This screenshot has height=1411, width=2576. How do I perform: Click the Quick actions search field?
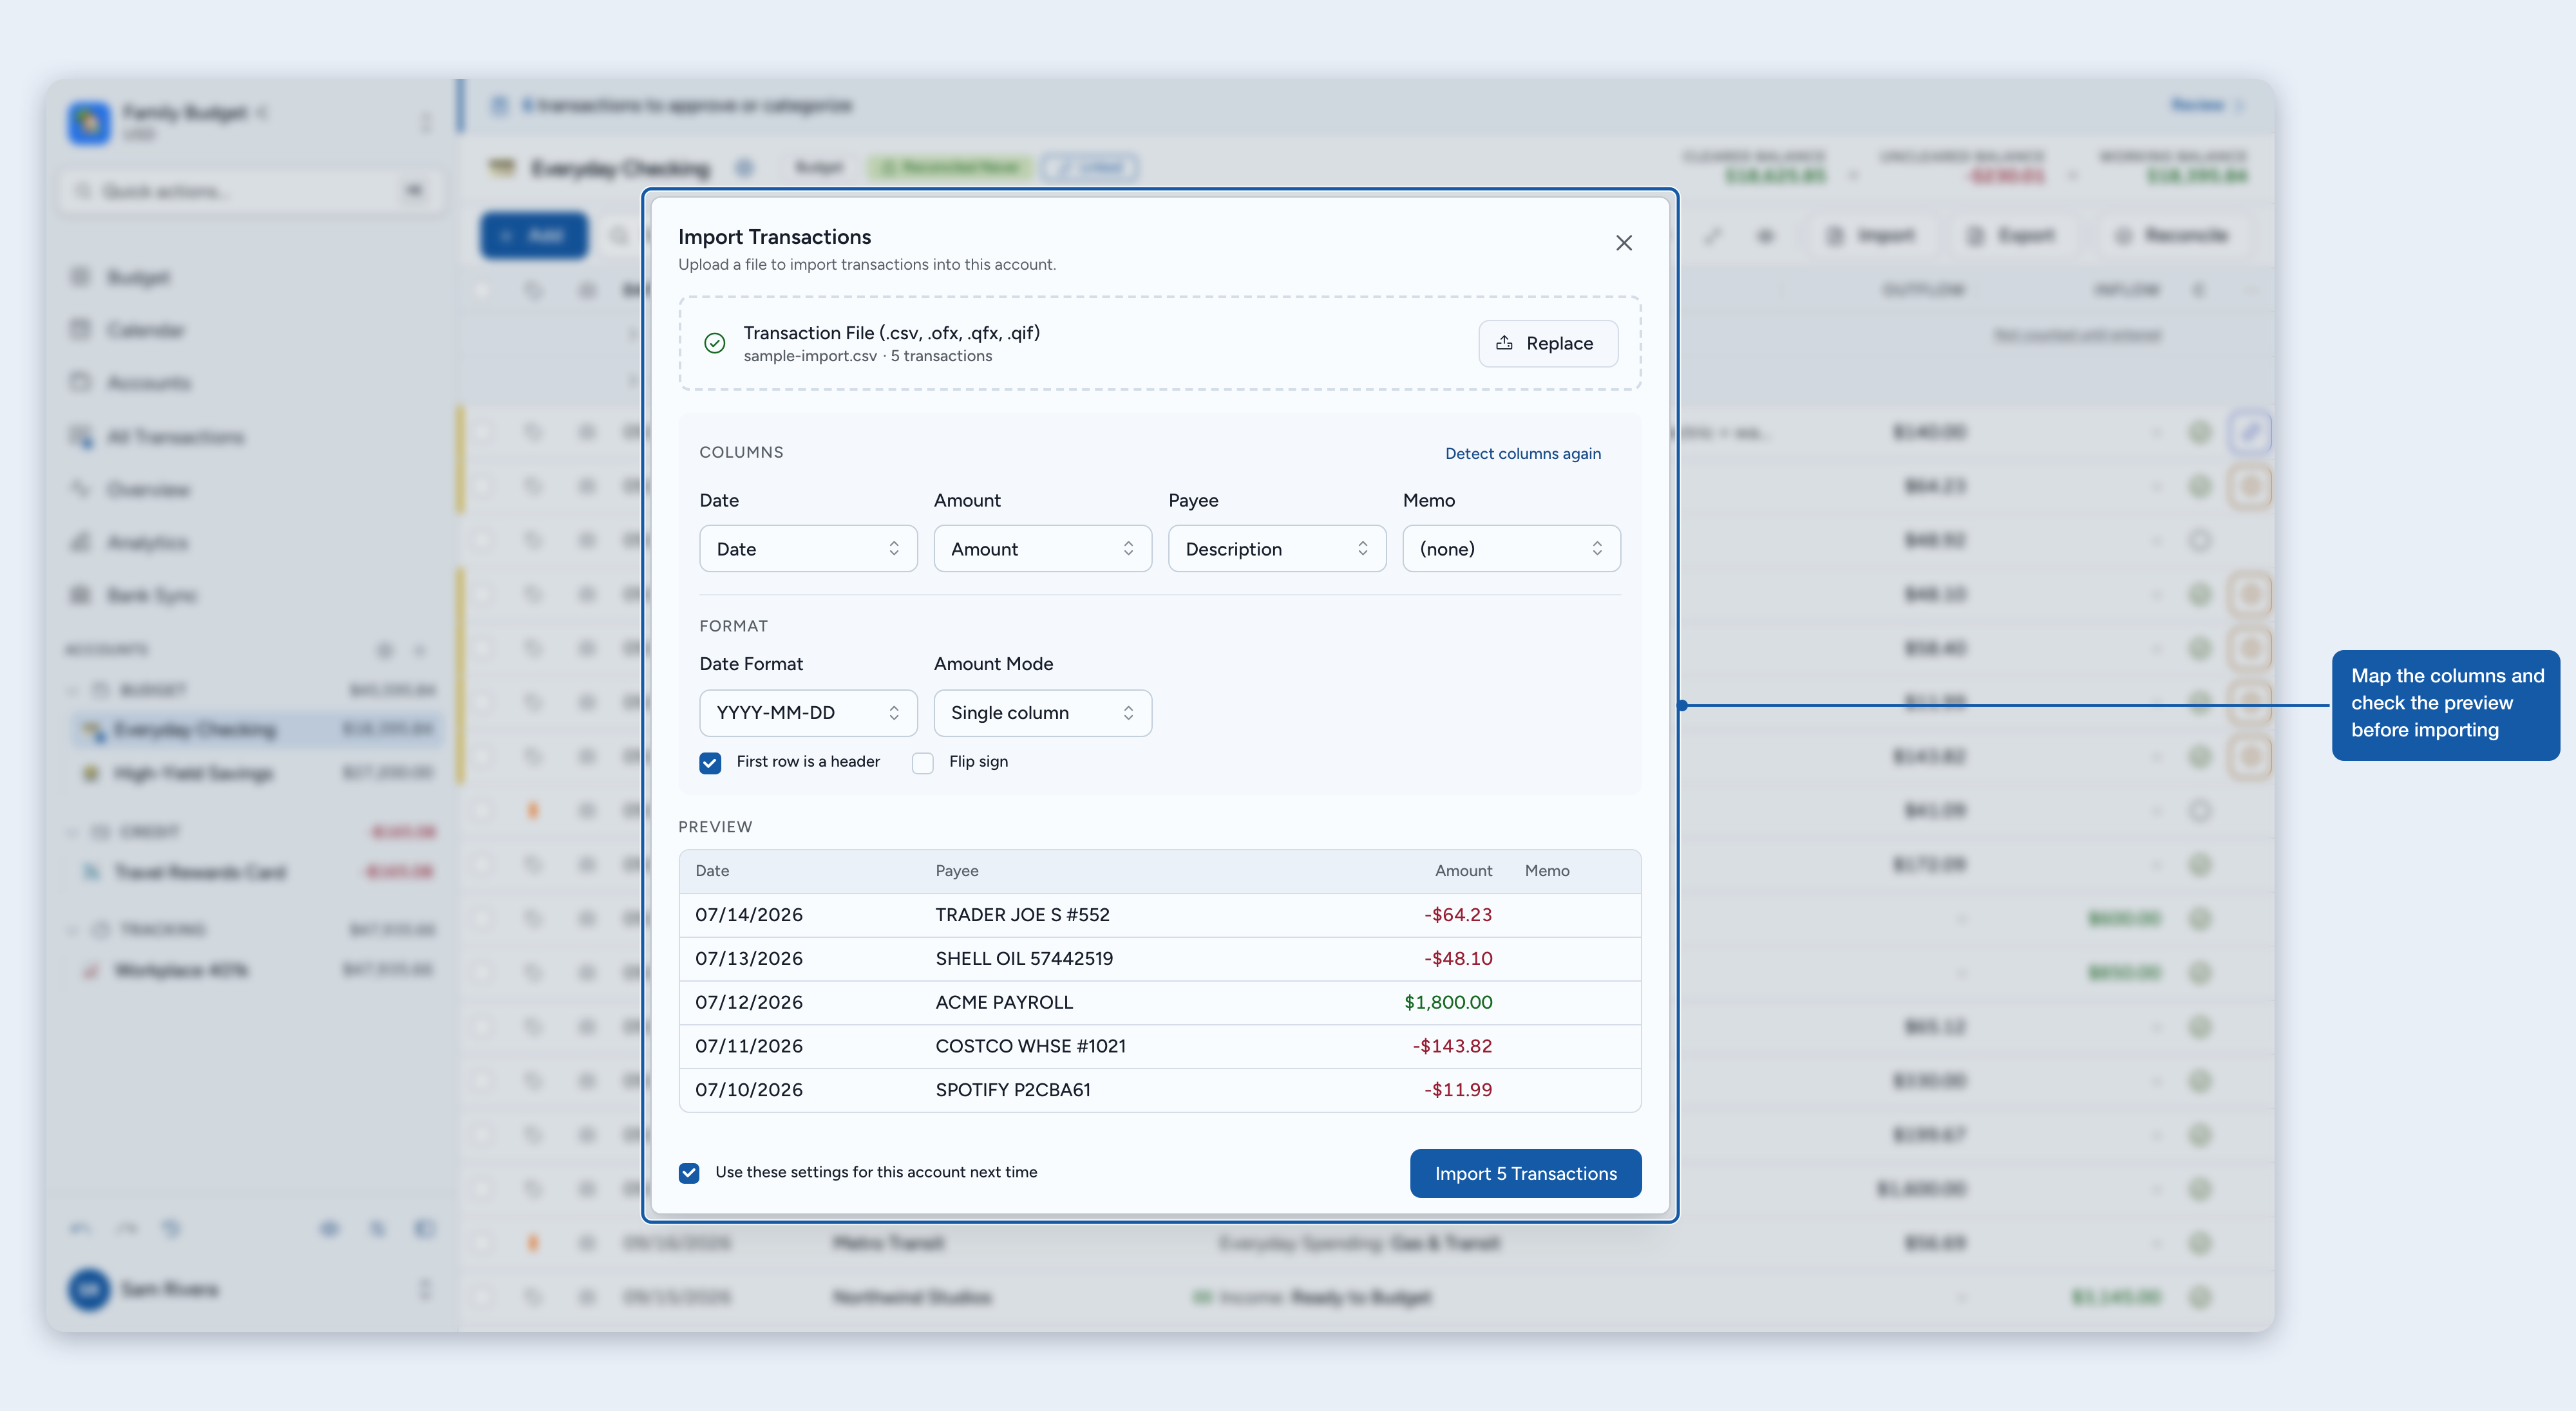[250, 191]
